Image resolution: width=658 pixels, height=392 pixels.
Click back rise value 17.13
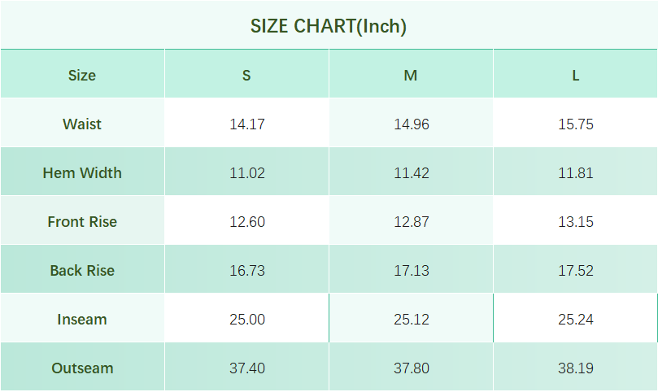pos(412,271)
